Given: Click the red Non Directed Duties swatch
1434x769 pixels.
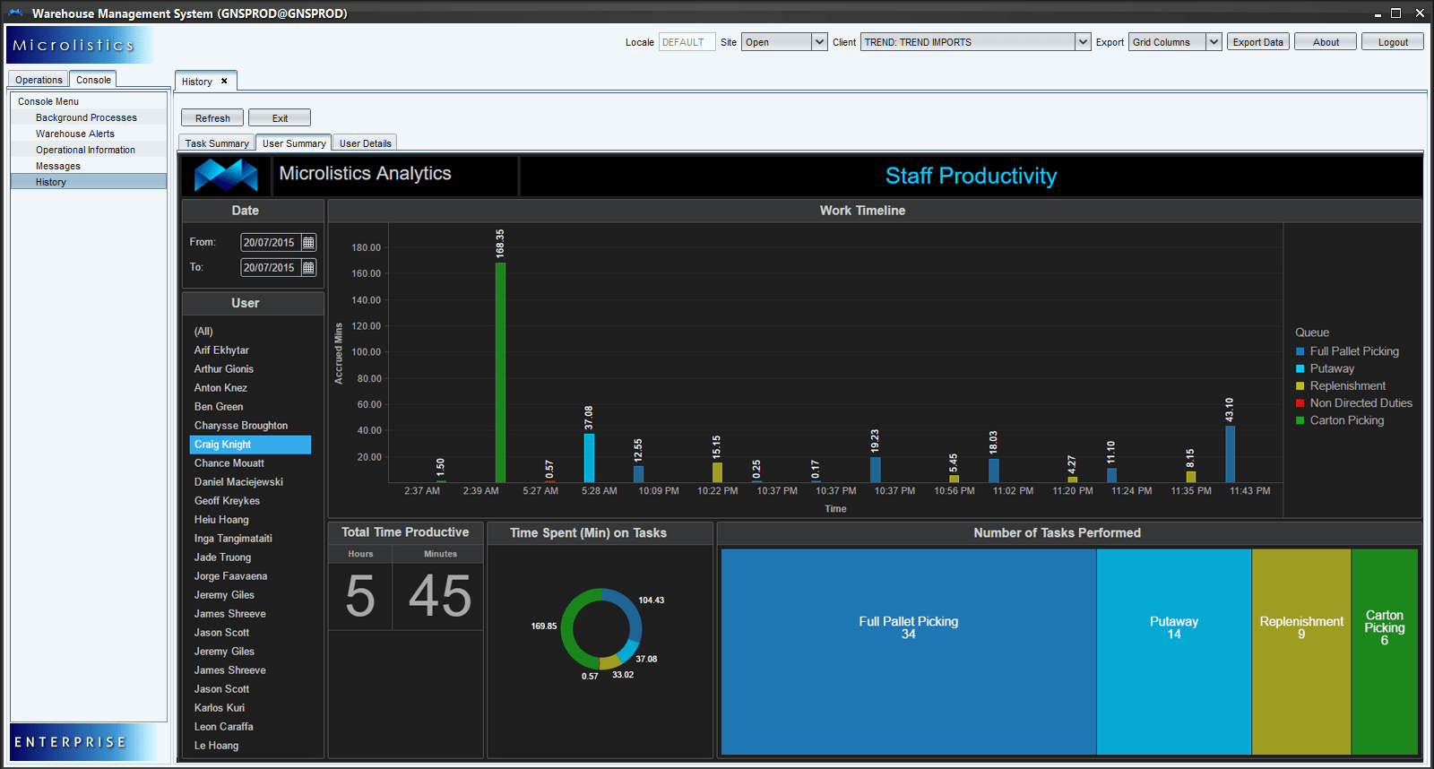Looking at the screenshot, I should click(x=1300, y=403).
